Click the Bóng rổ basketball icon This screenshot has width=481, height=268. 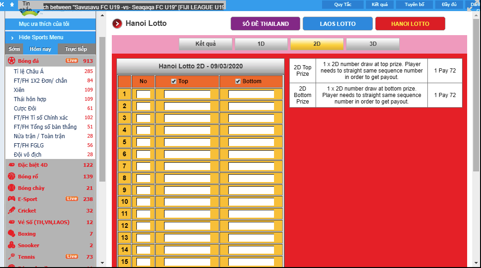(12, 177)
